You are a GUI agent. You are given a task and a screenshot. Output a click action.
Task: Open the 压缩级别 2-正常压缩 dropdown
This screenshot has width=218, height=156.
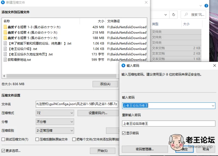tap(55, 130)
